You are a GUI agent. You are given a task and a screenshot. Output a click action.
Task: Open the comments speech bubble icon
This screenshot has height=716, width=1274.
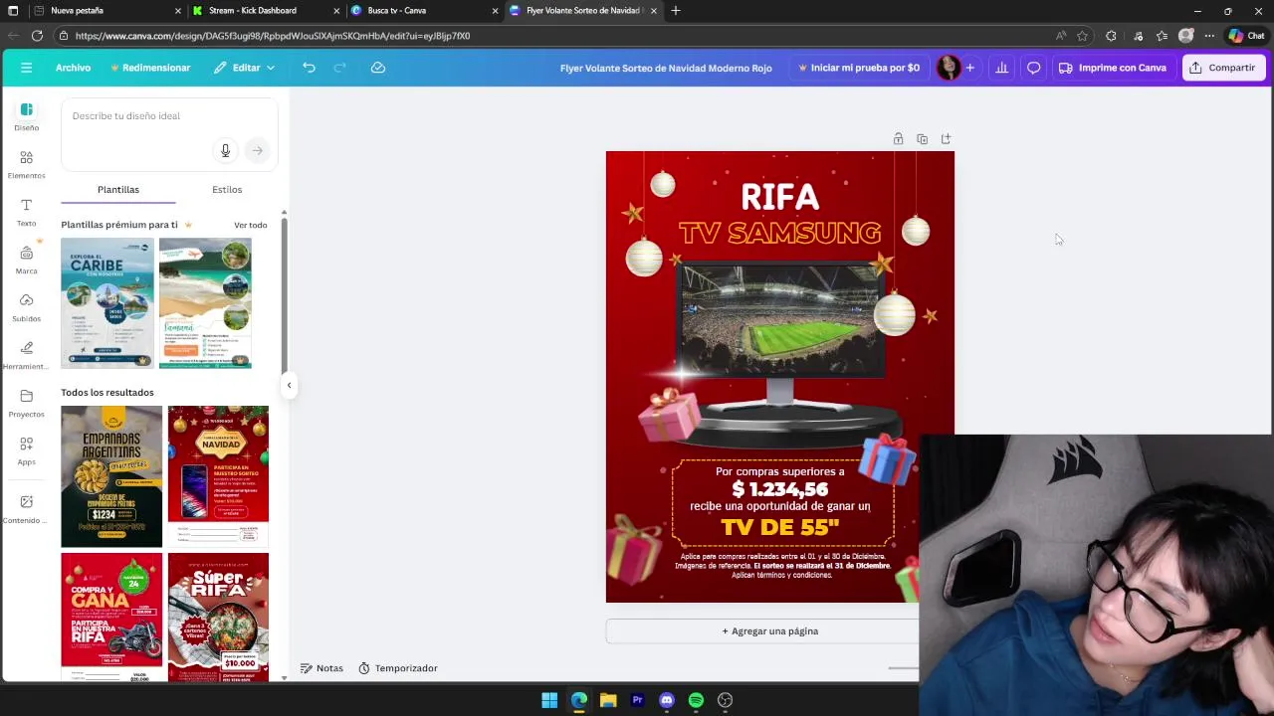point(1033,68)
